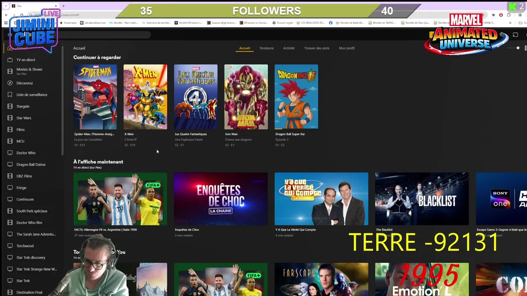Open the Trouver des amis tab
The image size is (527, 296).
pos(317,48)
